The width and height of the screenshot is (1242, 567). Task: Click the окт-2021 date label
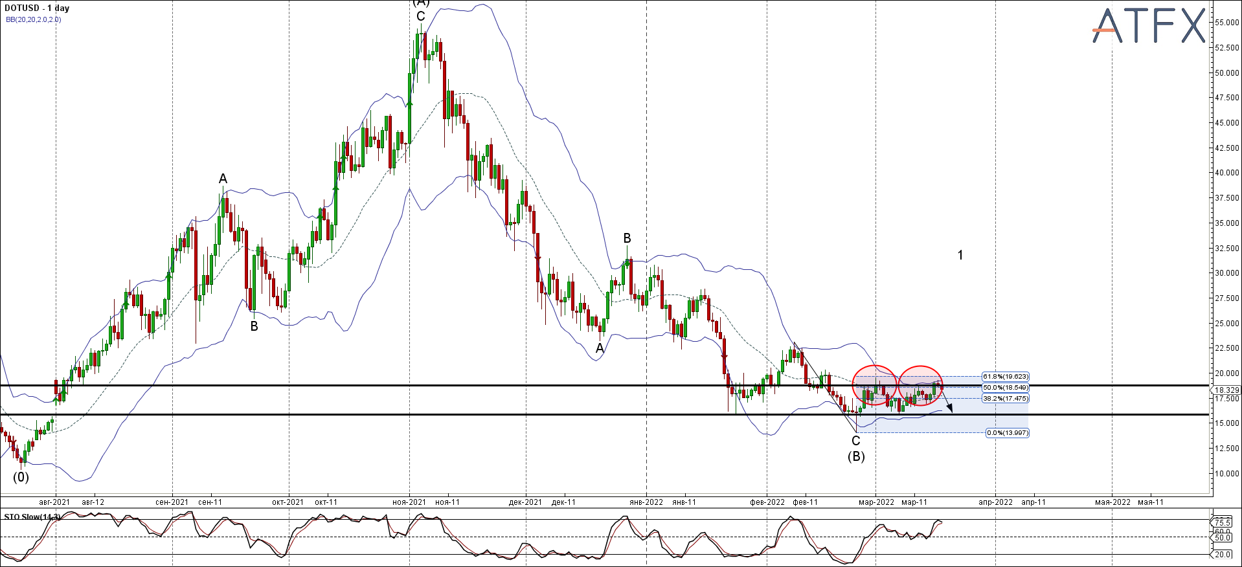pyautogui.click(x=288, y=502)
